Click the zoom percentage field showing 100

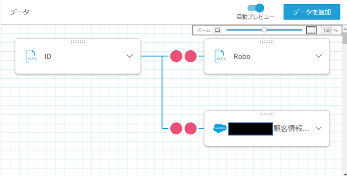click(326, 30)
